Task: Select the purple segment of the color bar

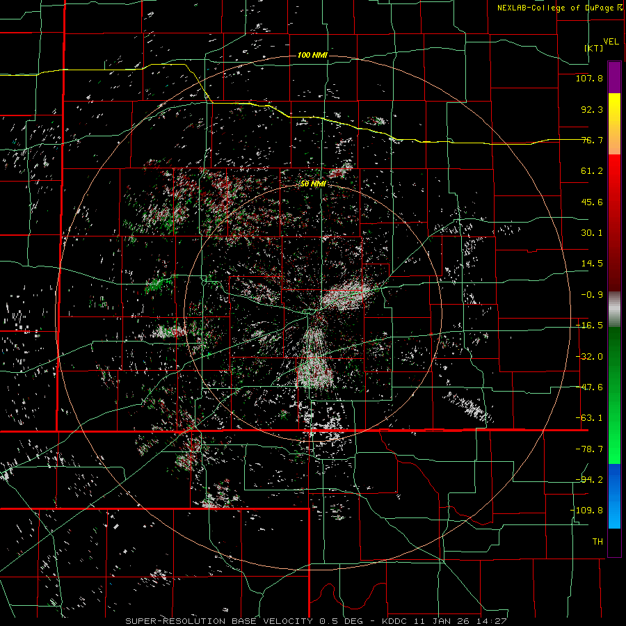Action: pyautogui.click(x=614, y=77)
